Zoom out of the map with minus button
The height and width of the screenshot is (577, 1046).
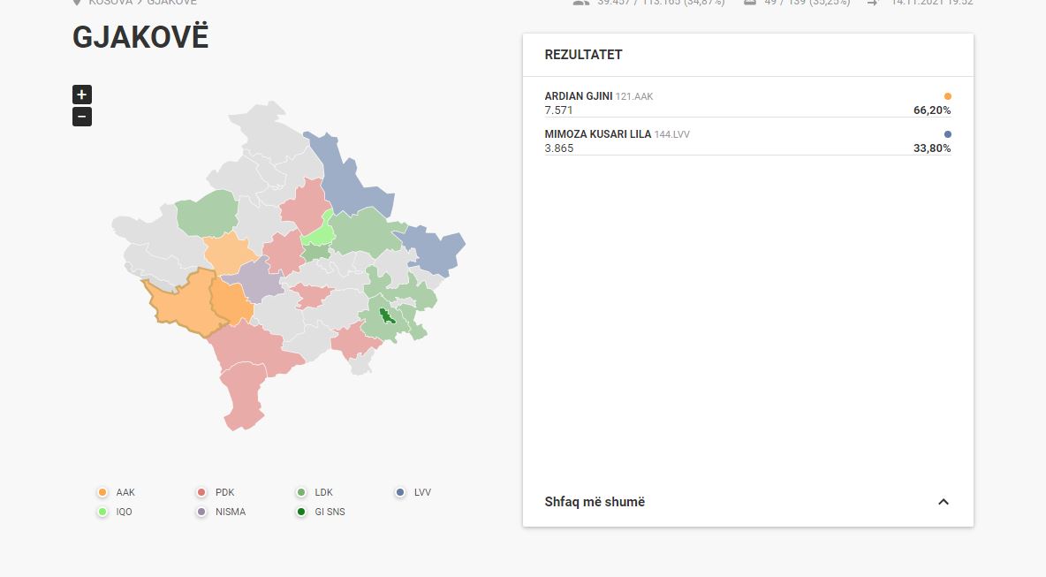click(x=82, y=117)
